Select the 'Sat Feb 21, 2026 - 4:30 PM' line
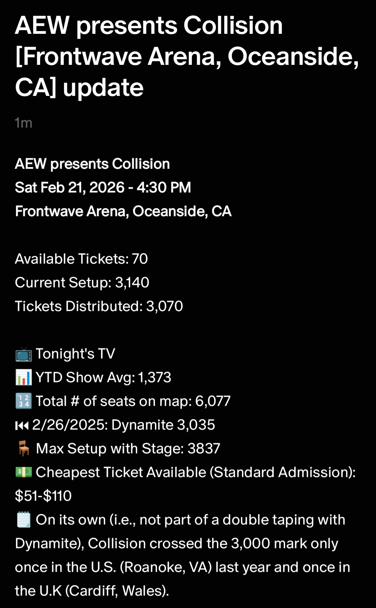The height and width of the screenshot is (608, 376). point(103,188)
